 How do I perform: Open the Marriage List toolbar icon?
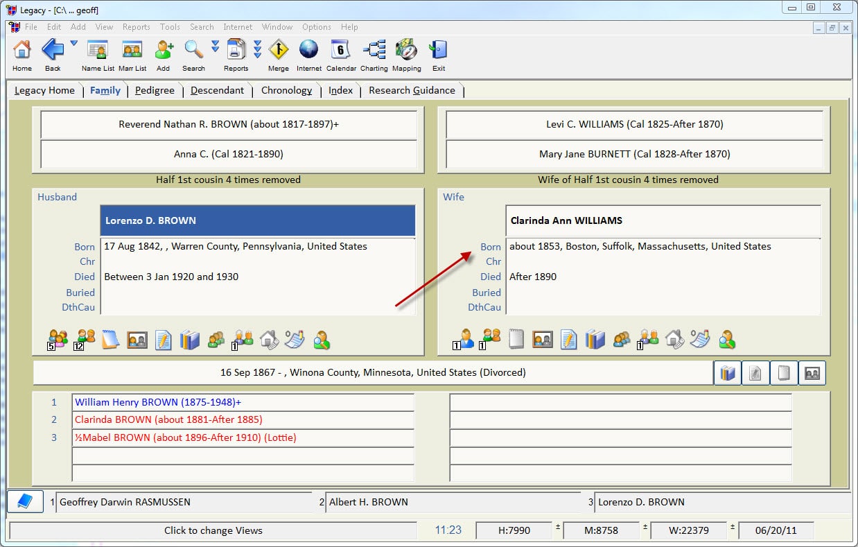click(x=132, y=51)
